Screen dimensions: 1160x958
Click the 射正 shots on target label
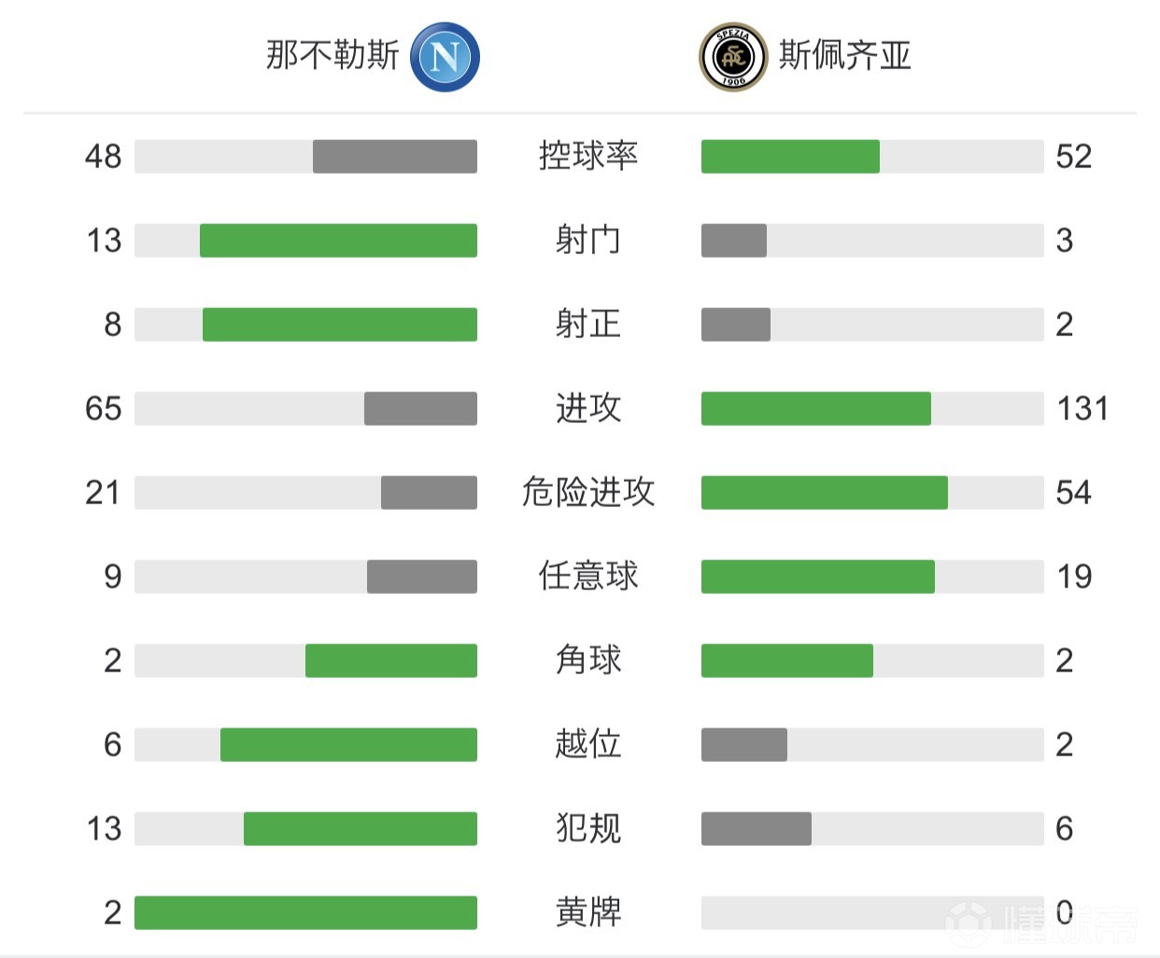(588, 324)
